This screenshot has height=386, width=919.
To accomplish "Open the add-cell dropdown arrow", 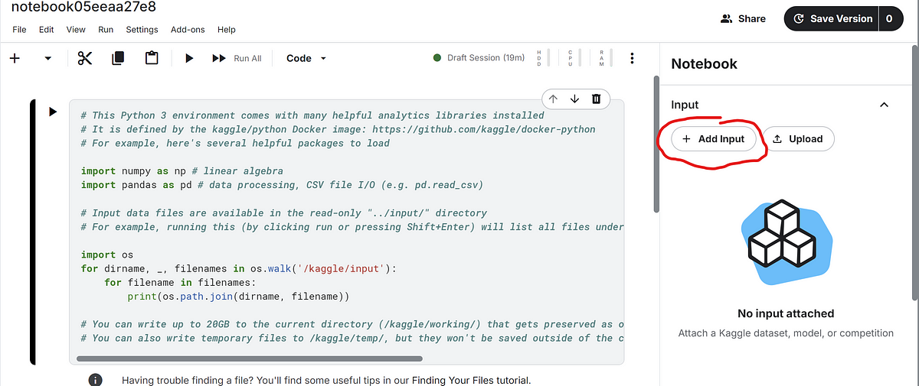I will 47,58.
